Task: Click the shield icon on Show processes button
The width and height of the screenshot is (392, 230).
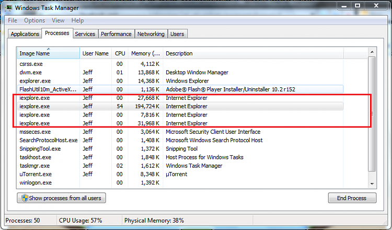Action: (25, 198)
